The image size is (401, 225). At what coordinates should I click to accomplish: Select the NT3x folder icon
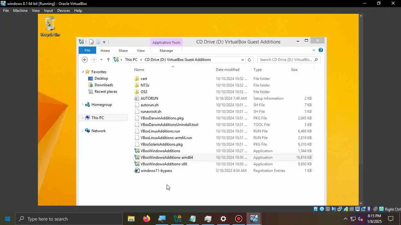pyautogui.click(x=137, y=85)
